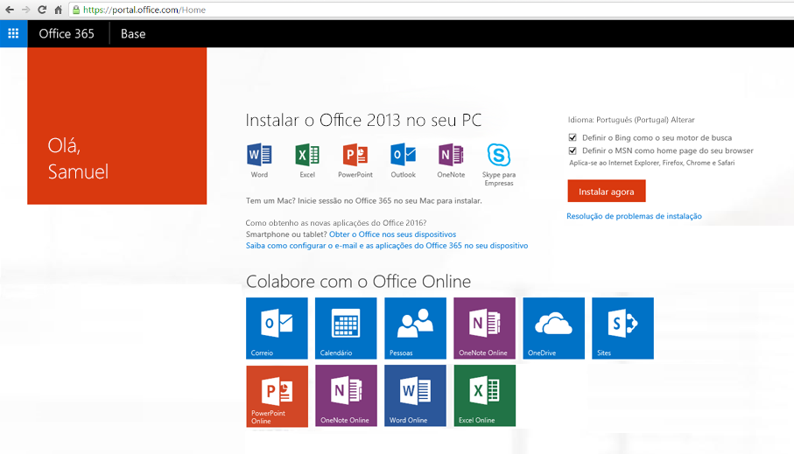Click 'Tem um Mac? Inicie sessão' text line
Image resolution: width=794 pixels, height=454 pixels.
pyautogui.click(x=363, y=200)
